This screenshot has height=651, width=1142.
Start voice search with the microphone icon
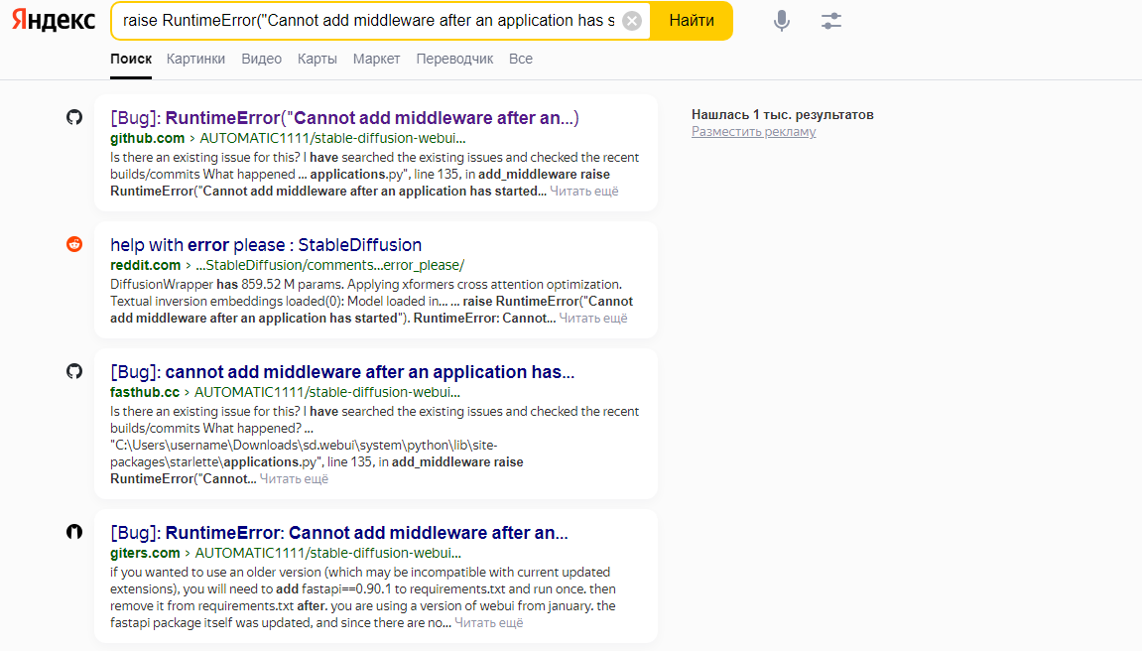(x=782, y=21)
